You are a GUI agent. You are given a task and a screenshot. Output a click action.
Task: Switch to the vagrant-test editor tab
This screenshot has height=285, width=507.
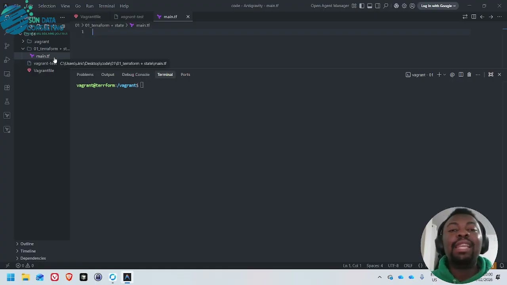[x=132, y=17]
